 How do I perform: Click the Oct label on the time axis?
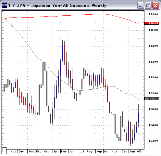pyautogui.click(x=107, y=151)
